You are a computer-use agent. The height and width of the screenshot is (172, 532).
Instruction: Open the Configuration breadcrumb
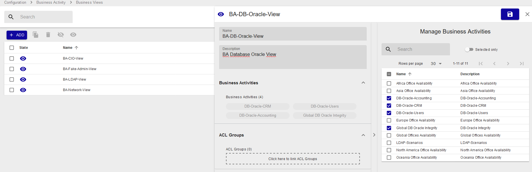coord(15,3)
